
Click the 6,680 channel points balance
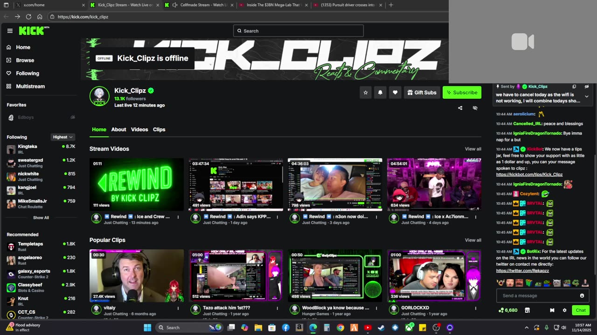(x=508, y=310)
